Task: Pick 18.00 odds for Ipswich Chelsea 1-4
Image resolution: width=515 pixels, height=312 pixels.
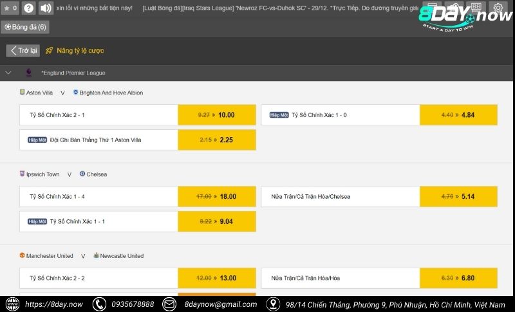Action: click(216, 197)
